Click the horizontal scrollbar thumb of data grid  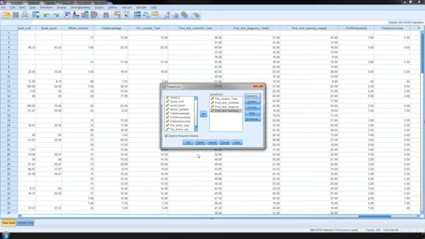pyautogui.click(x=375, y=216)
